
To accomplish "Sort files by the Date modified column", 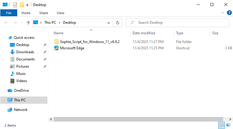I will [x=144, y=33].
